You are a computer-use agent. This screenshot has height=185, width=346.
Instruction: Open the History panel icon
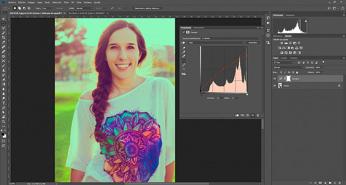(268, 18)
